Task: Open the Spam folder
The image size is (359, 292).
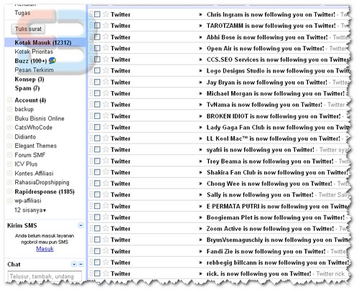Action: click(27, 88)
